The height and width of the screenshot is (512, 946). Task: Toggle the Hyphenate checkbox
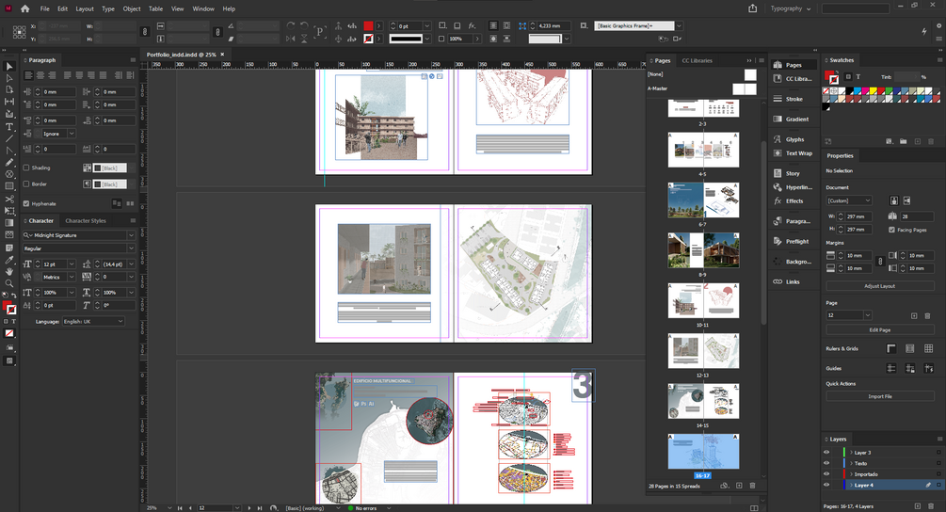[26, 203]
